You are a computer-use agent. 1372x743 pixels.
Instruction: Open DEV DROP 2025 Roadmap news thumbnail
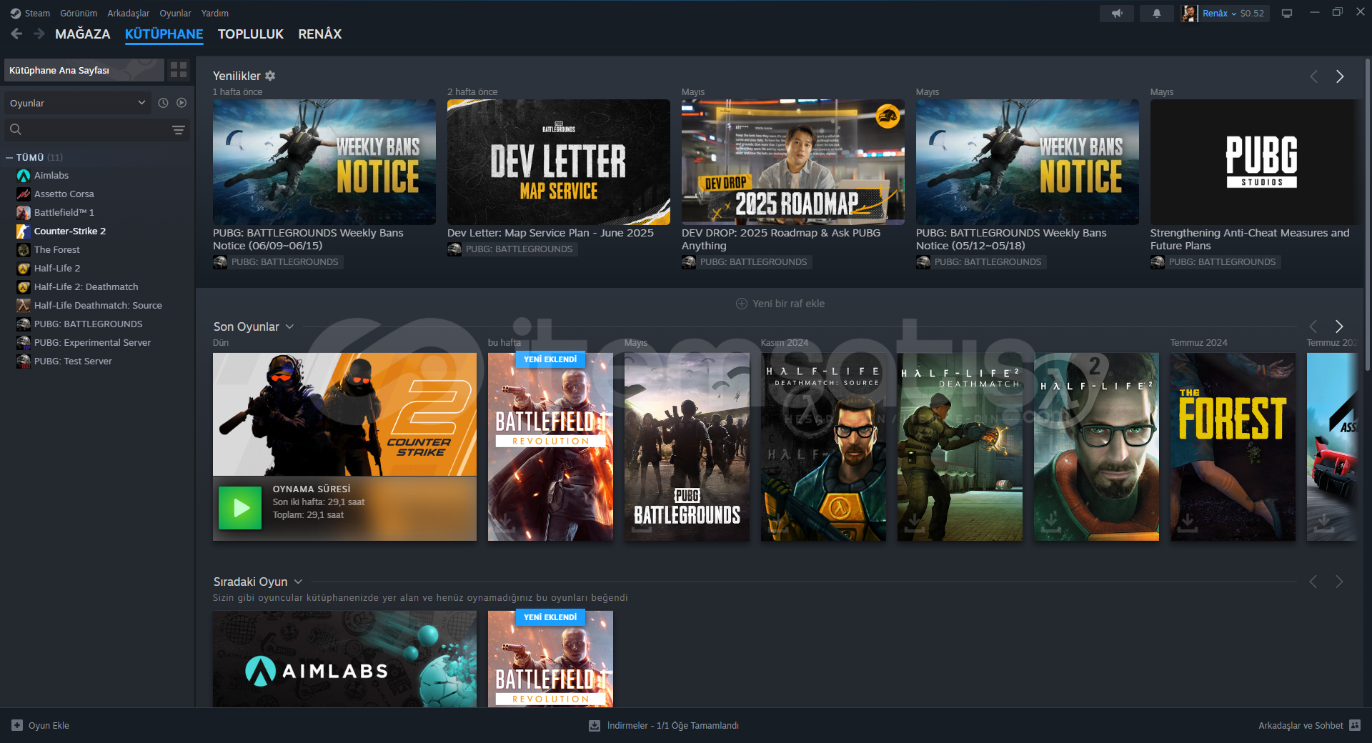[x=793, y=162]
